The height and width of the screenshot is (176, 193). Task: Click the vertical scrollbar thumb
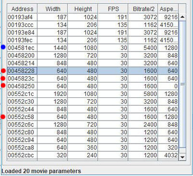coord(182,84)
